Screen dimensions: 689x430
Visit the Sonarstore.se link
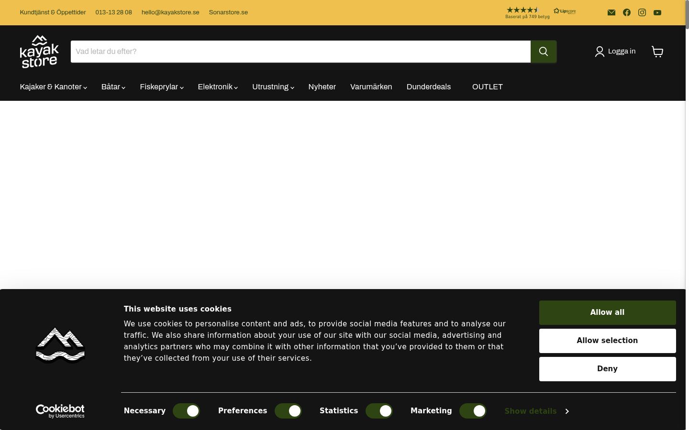(228, 12)
